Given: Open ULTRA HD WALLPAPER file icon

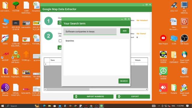Looking at the screenshot, I should [x=16, y=40].
